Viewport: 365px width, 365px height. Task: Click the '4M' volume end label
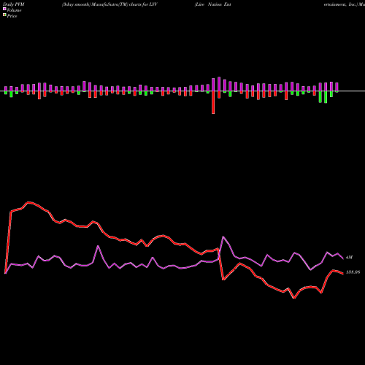point(349,257)
